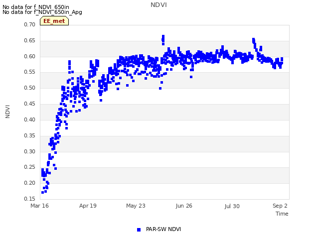319x239 pixels.
Task: Click the Time axis label
Action: (x=282, y=214)
